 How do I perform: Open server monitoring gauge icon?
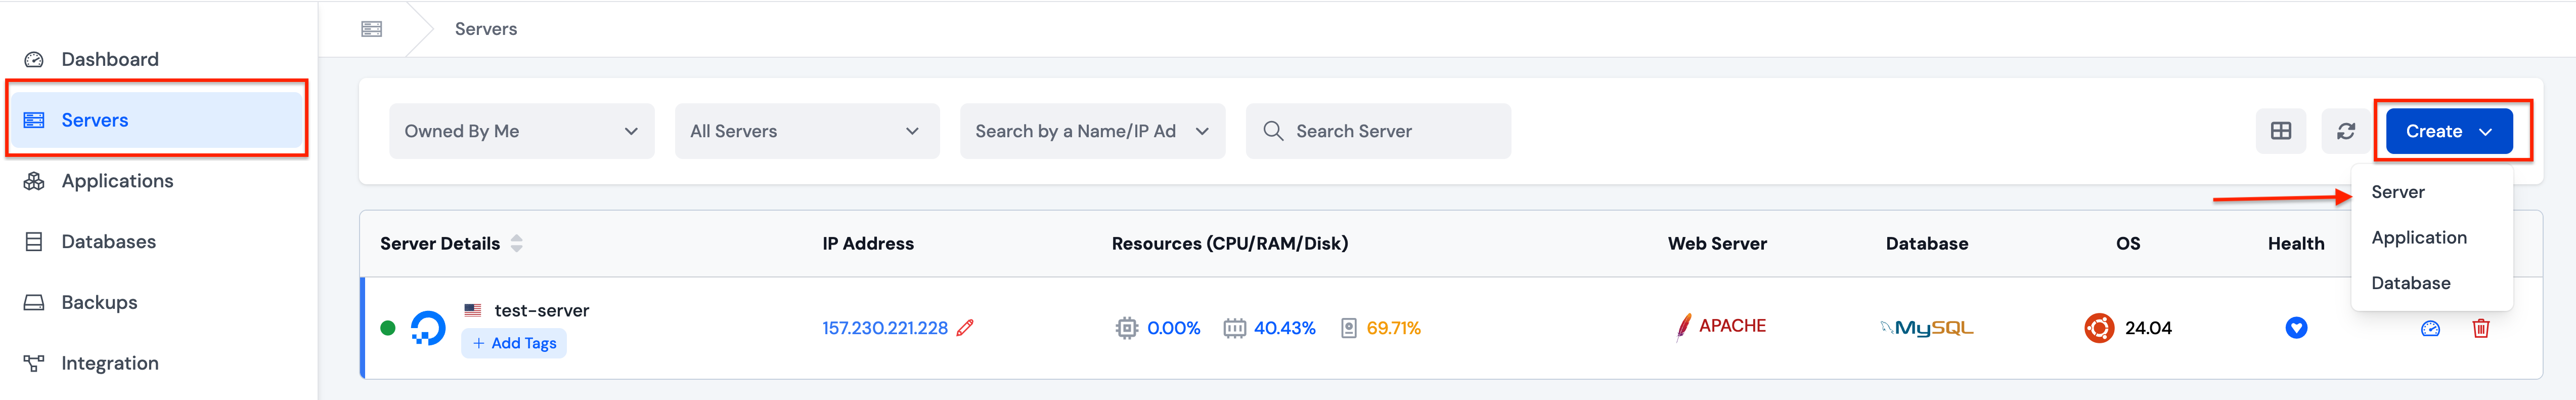point(2430,329)
